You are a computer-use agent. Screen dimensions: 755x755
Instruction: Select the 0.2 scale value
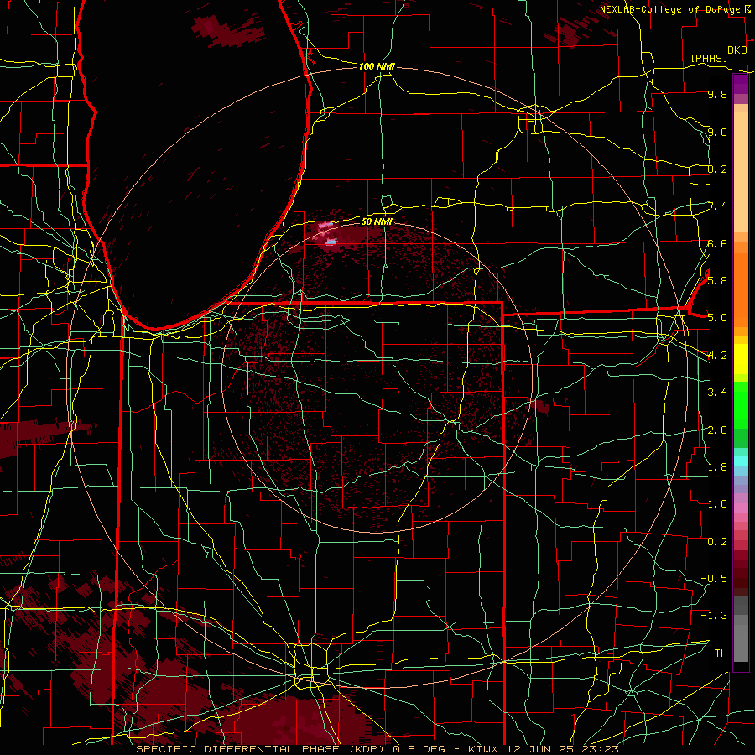coord(717,541)
